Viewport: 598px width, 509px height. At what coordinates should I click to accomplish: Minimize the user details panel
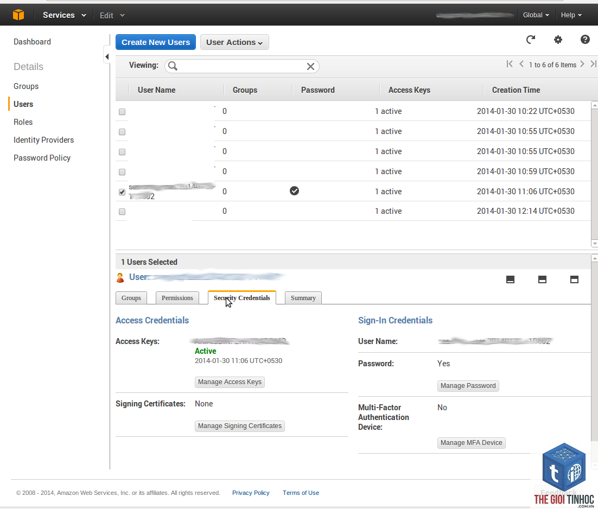click(510, 279)
